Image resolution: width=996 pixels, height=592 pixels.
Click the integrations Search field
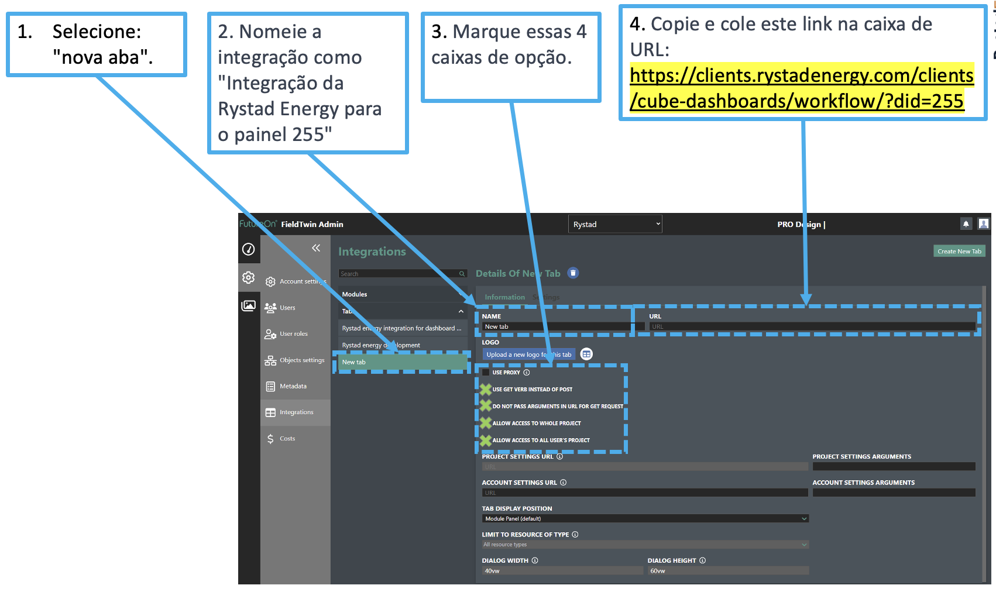[x=403, y=274]
